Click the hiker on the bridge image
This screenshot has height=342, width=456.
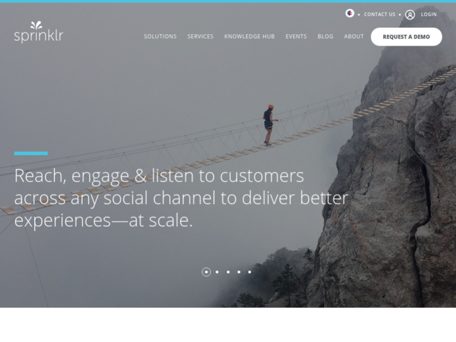pyautogui.click(x=270, y=125)
